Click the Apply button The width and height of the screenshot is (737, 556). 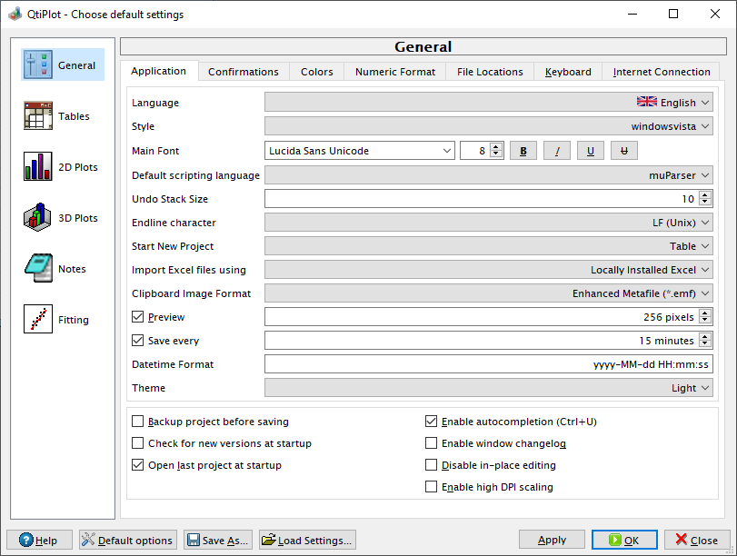(x=552, y=540)
